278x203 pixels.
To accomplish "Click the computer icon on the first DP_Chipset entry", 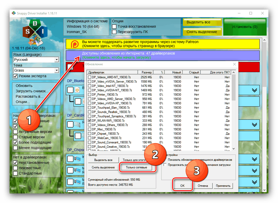I will coord(77,159).
